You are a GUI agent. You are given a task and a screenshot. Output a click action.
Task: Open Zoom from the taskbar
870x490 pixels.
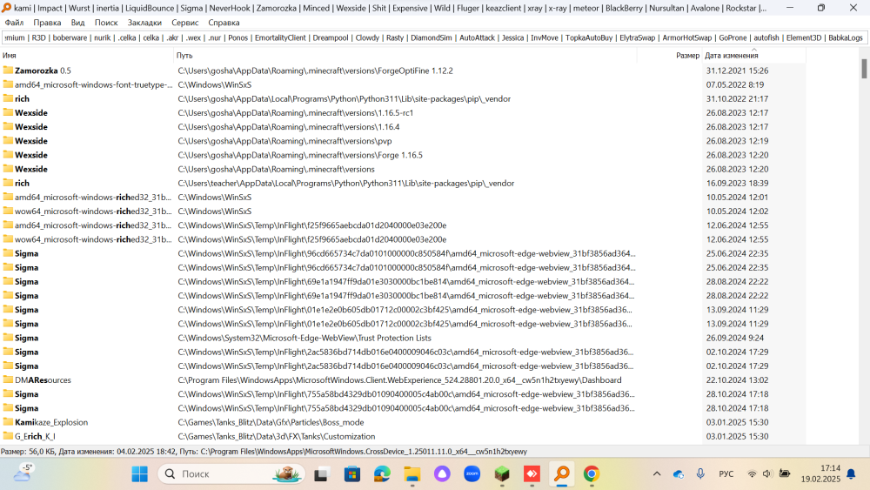(472, 474)
